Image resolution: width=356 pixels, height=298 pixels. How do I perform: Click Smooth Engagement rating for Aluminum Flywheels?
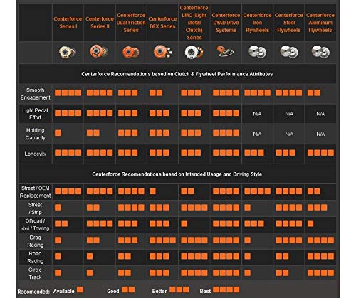[x=314, y=92]
